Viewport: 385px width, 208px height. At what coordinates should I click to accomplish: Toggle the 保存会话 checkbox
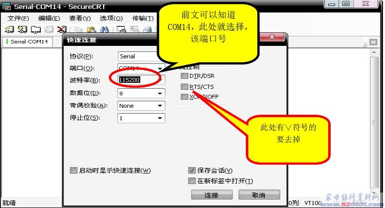point(192,171)
